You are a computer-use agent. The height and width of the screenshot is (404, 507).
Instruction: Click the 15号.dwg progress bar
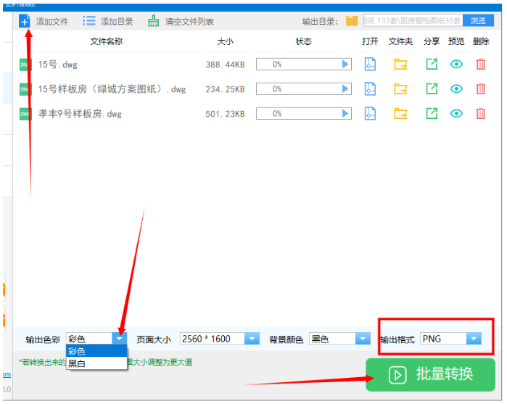tap(304, 65)
